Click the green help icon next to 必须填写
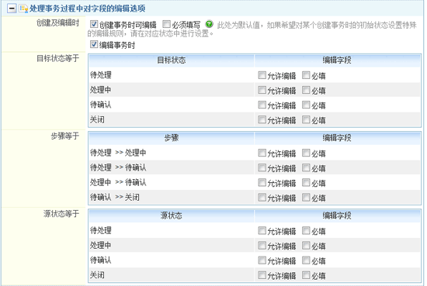 pyautogui.click(x=209, y=24)
